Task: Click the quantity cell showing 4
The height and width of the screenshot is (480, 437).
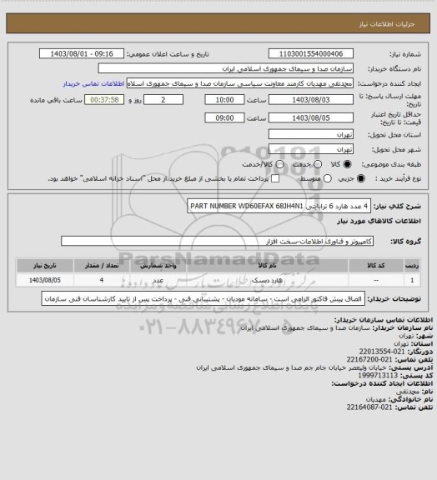Action: pyautogui.click(x=102, y=280)
